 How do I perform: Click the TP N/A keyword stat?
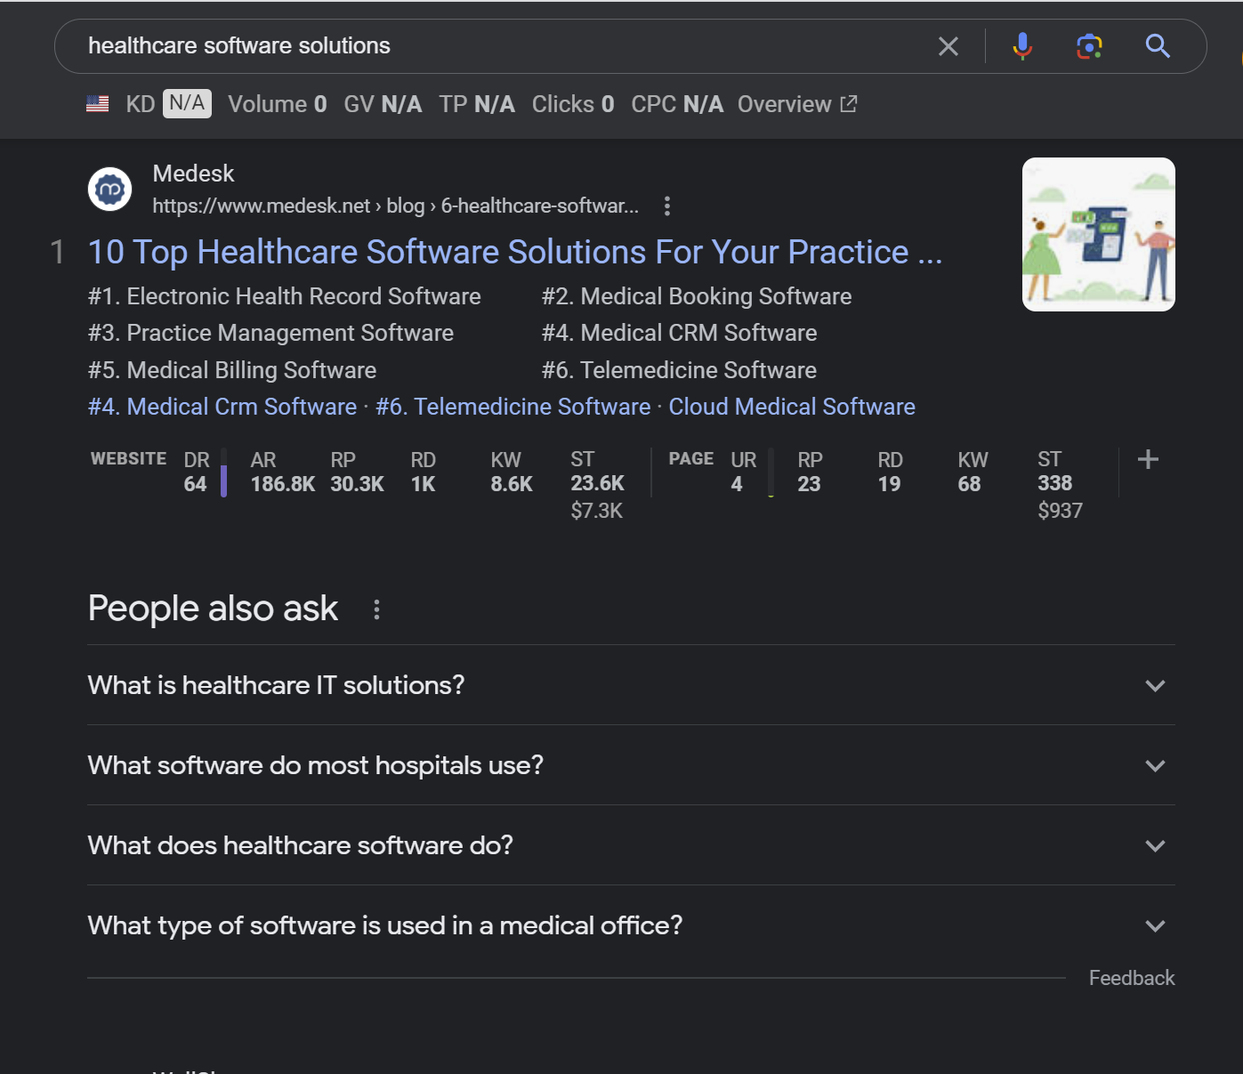click(x=477, y=104)
